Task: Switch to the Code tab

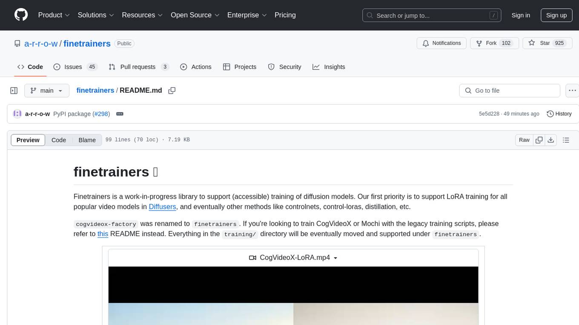Action: (30, 67)
